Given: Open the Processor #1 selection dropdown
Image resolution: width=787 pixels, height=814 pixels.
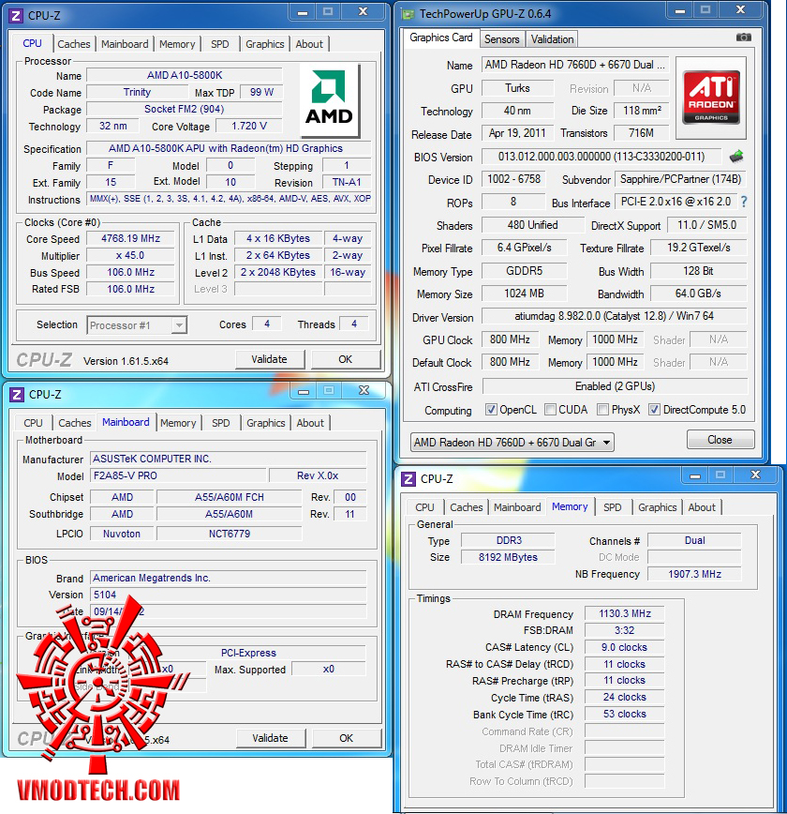Looking at the screenshot, I should (137, 325).
